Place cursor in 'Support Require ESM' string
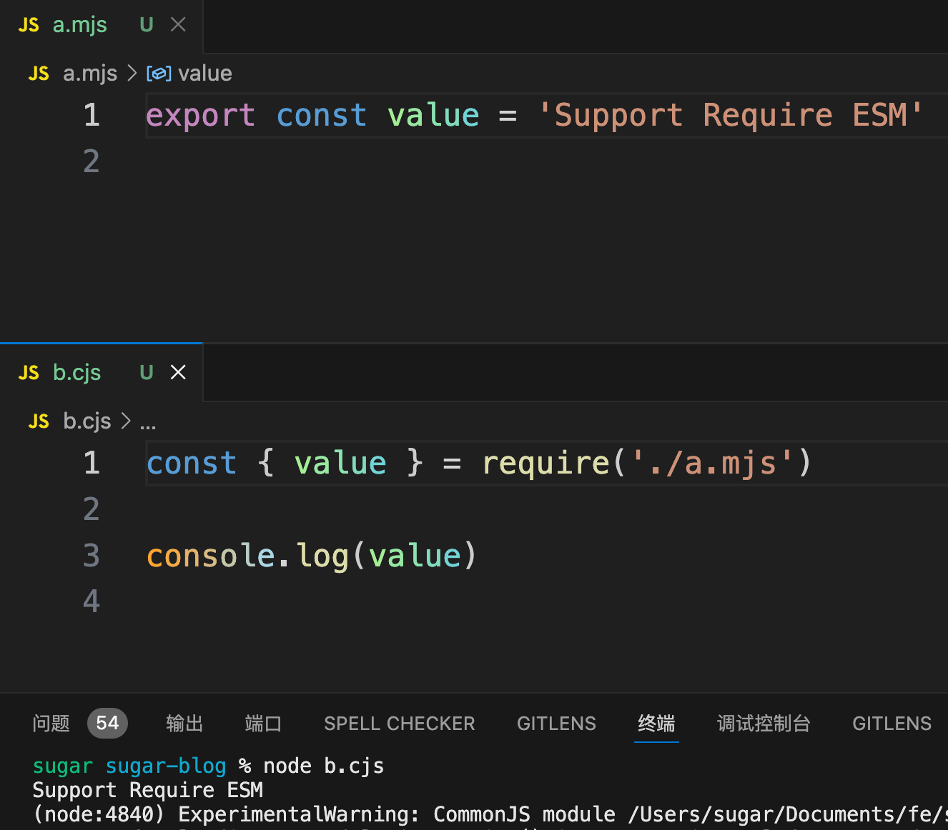The width and height of the screenshot is (948, 830). (729, 116)
